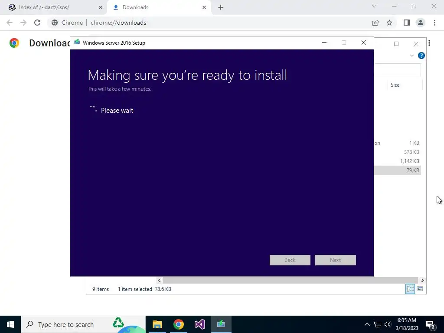Image resolution: width=444 pixels, height=333 pixels.
Task: Open Google Chrome from the taskbar
Action: pyautogui.click(x=178, y=324)
